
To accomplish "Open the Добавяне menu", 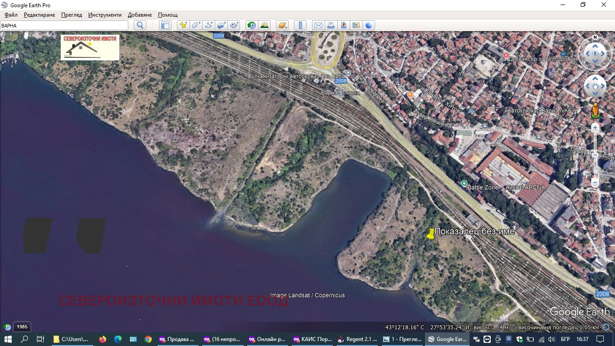I will pyautogui.click(x=140, y=14).
